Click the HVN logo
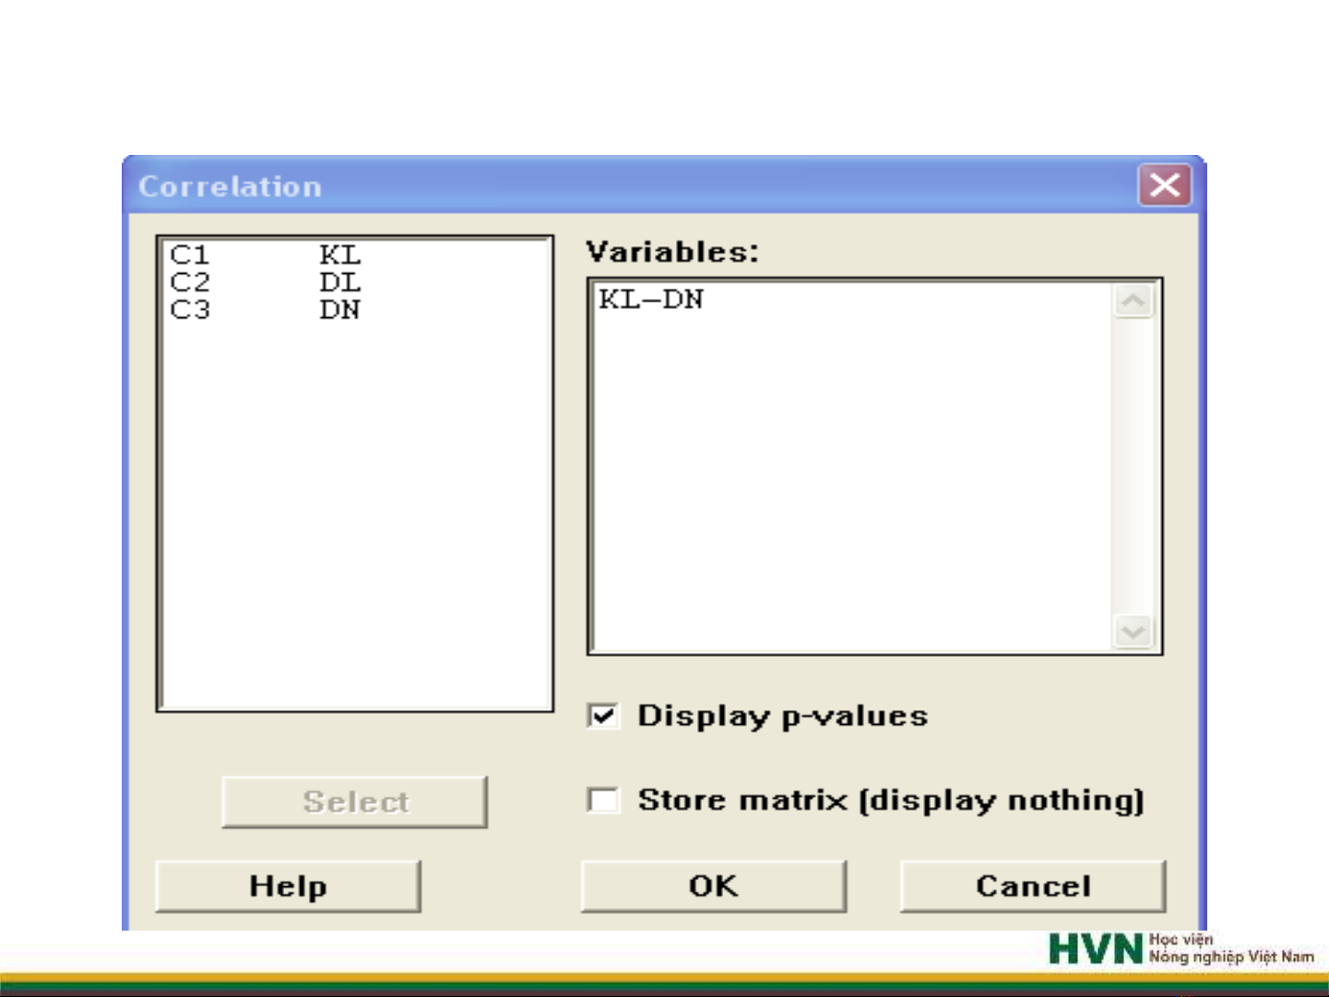 (1095, 949)
